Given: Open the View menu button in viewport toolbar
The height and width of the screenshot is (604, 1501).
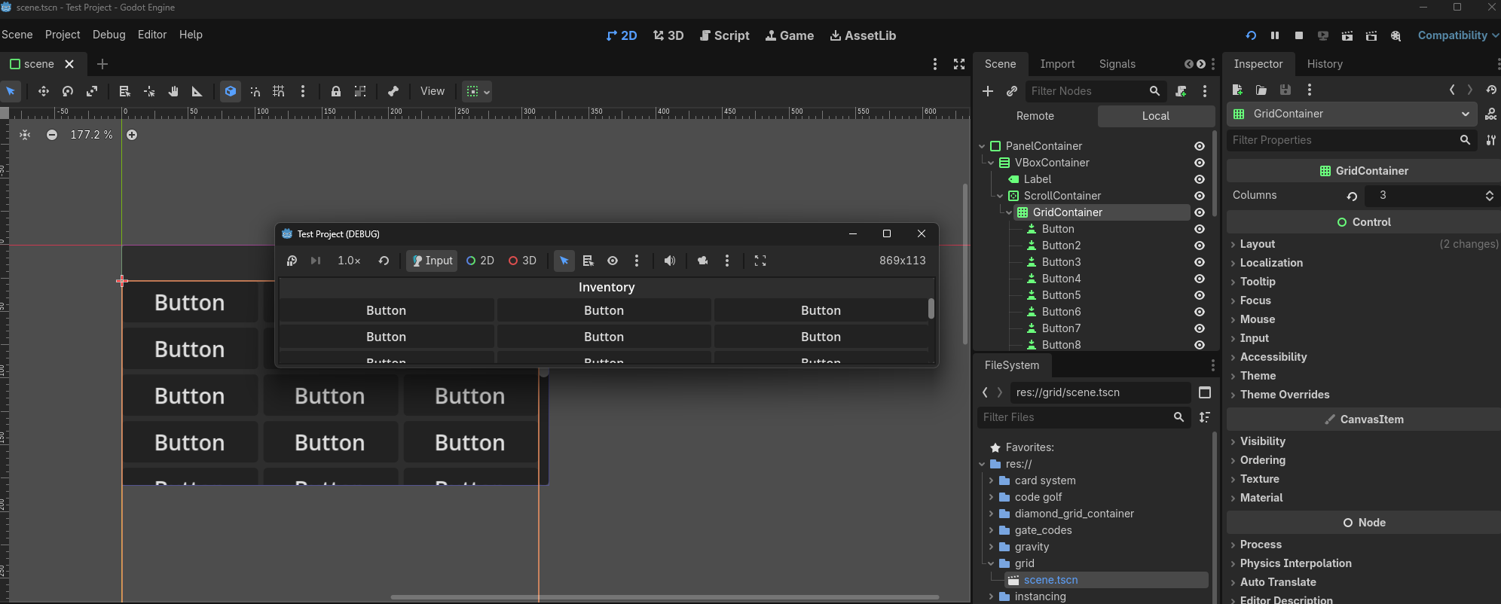Looking at the screenshot, I should click(432, 91).
